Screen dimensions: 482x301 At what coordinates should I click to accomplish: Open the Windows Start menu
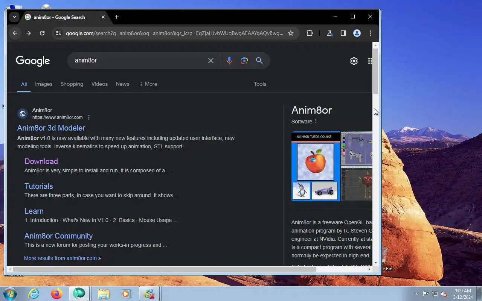(x=10, y=293)
